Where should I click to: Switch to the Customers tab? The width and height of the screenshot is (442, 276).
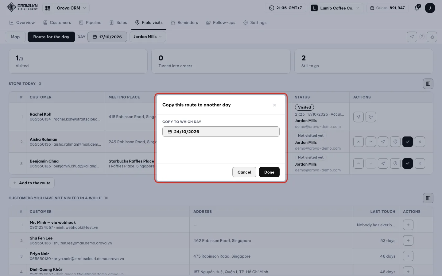coord(57,22)
